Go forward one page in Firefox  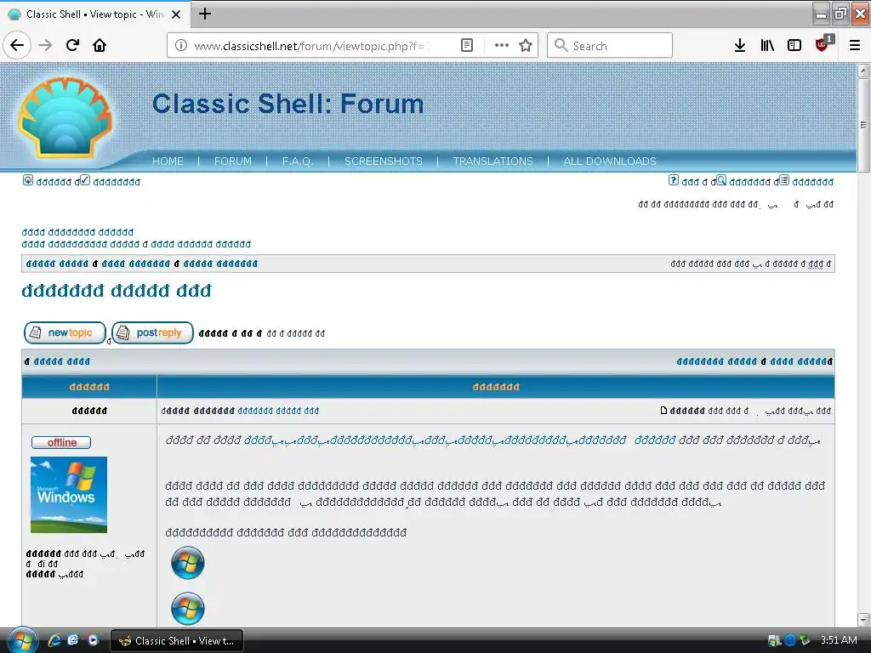coord(46,46)
